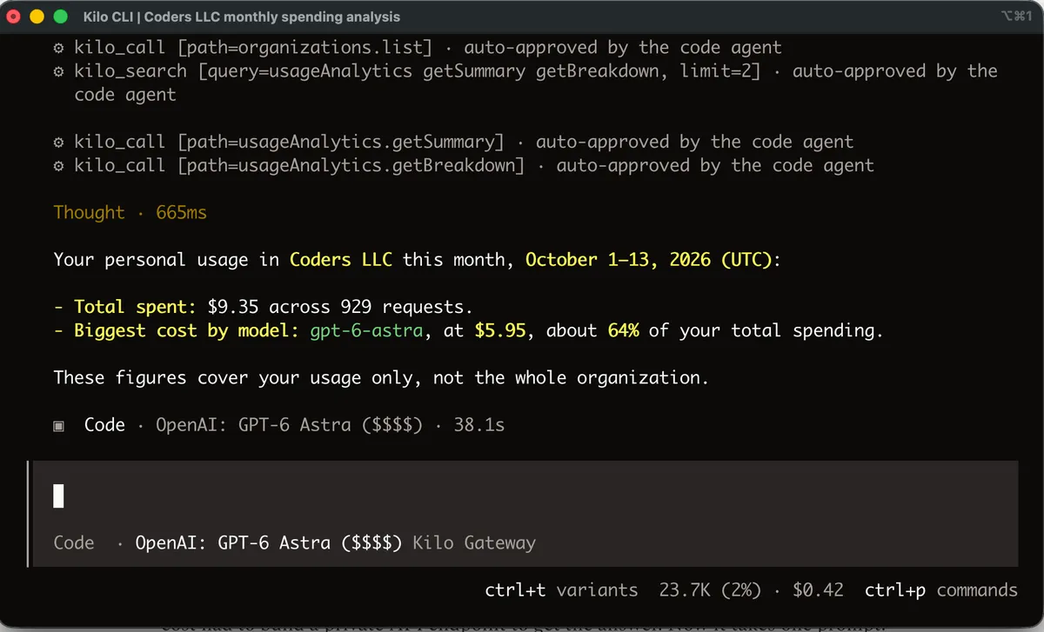The width and height of the screenshot is (1044, 632).
Task: Click the date range "October 1–13, 2026 (UTC)"
Action: [x=648, y=260]
